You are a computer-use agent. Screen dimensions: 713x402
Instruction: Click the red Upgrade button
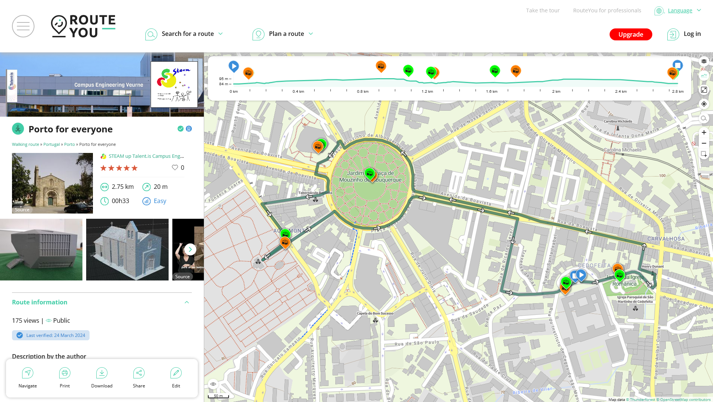tap(631, 34)
